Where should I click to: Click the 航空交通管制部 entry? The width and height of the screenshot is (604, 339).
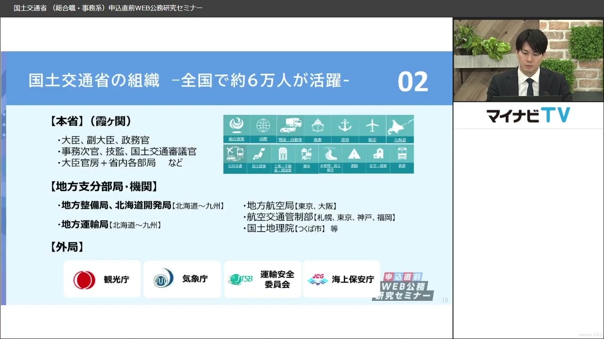[x=319, y=217]
